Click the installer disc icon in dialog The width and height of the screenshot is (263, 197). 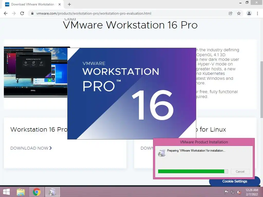coord(162,153)
